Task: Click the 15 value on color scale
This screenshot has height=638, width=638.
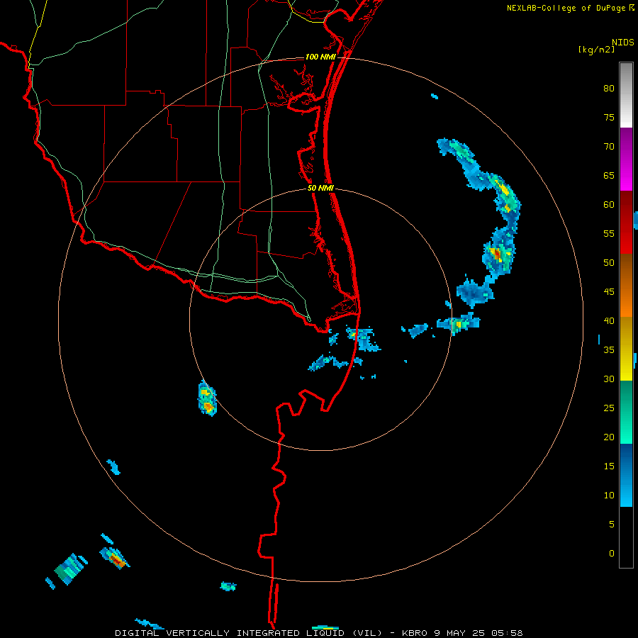Action: click(x=609, y=466)
